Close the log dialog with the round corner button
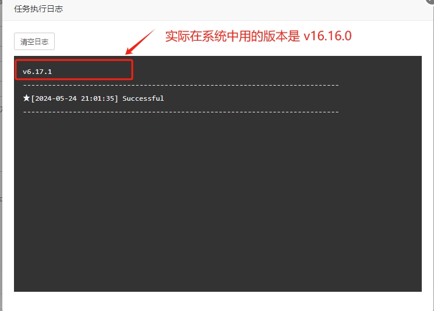The image size is (434, 311). pyautogui.click(x=431, y=1)
